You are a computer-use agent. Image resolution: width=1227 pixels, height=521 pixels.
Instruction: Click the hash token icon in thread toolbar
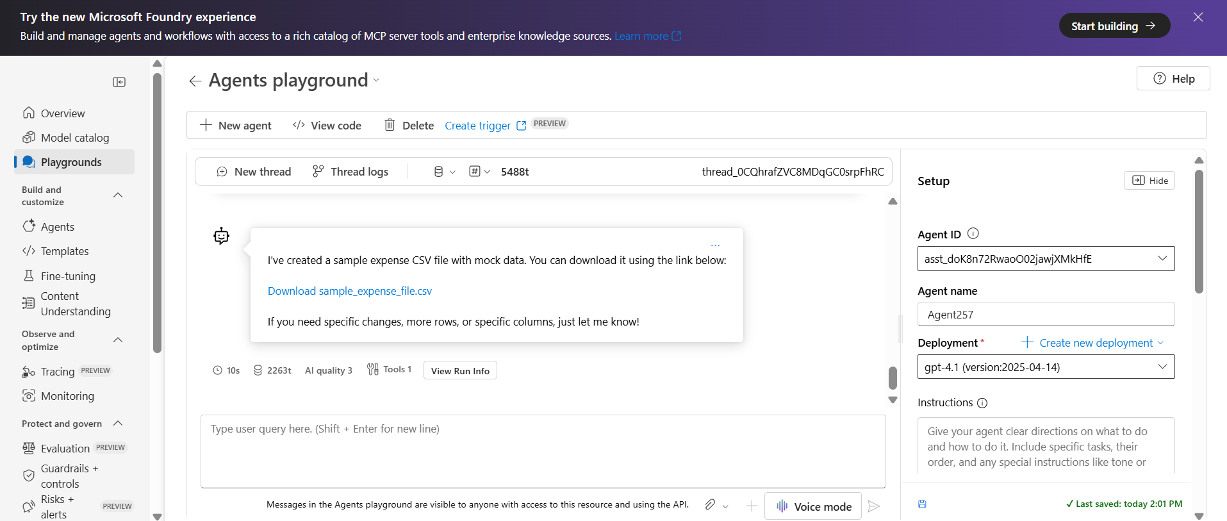point(475,171)
